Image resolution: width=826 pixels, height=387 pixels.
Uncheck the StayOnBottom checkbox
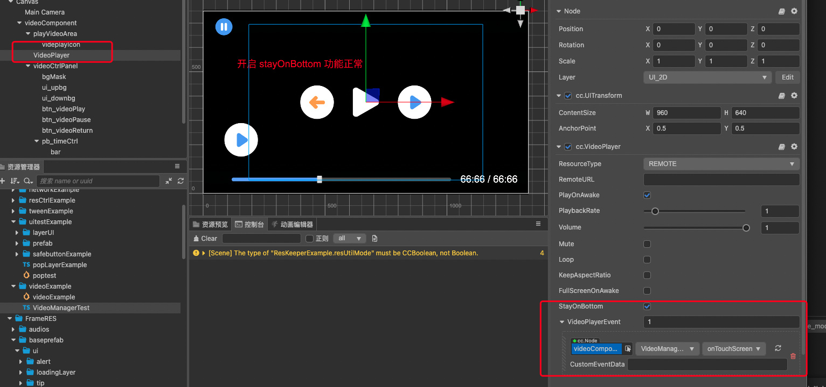(x=647, y=306)
